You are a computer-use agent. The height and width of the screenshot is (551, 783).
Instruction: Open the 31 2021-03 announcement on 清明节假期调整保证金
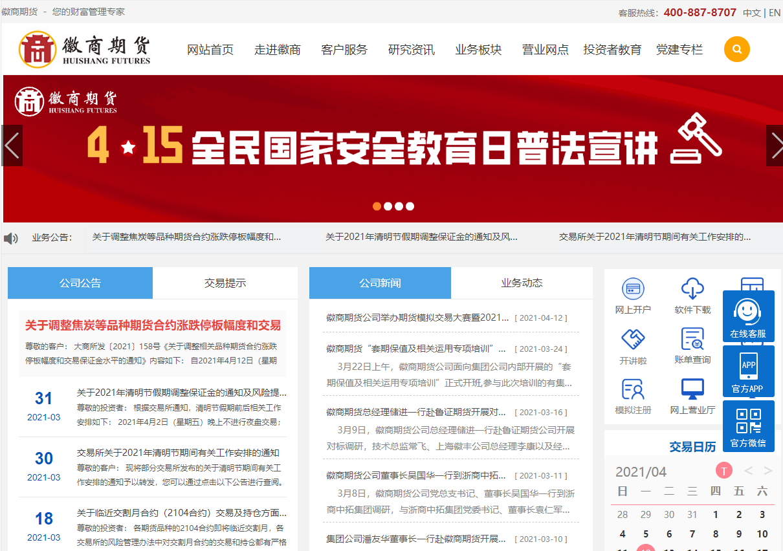(181, 393)
